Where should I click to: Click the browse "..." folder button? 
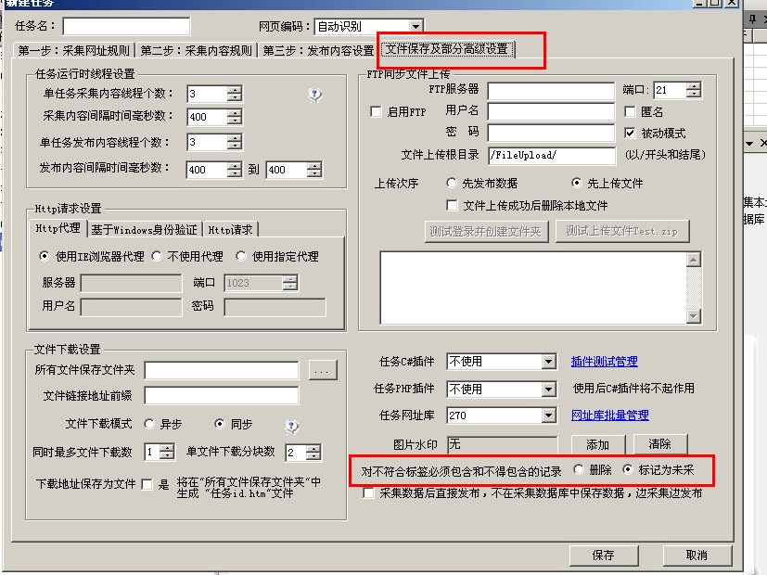[x=322, y=371]
